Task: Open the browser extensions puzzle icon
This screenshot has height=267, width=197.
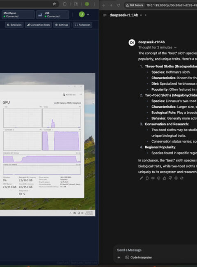Action: (x=65, y=4)
